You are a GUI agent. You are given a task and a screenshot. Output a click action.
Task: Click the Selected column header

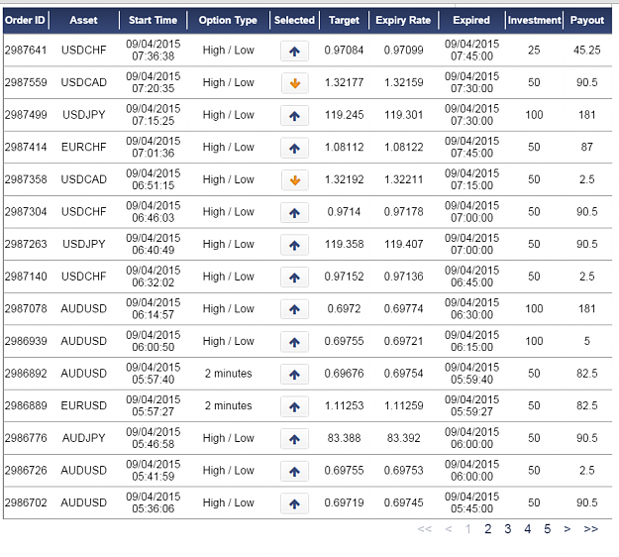[294, 20]
